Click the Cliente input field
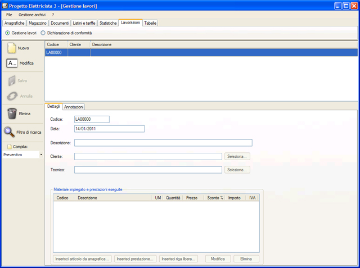The image size is (360, 268). point(148,156)
